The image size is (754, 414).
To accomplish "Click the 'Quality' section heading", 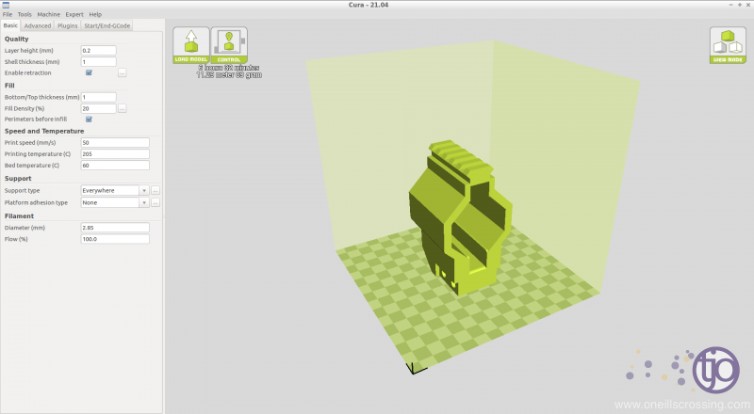I will click(16, 39).
